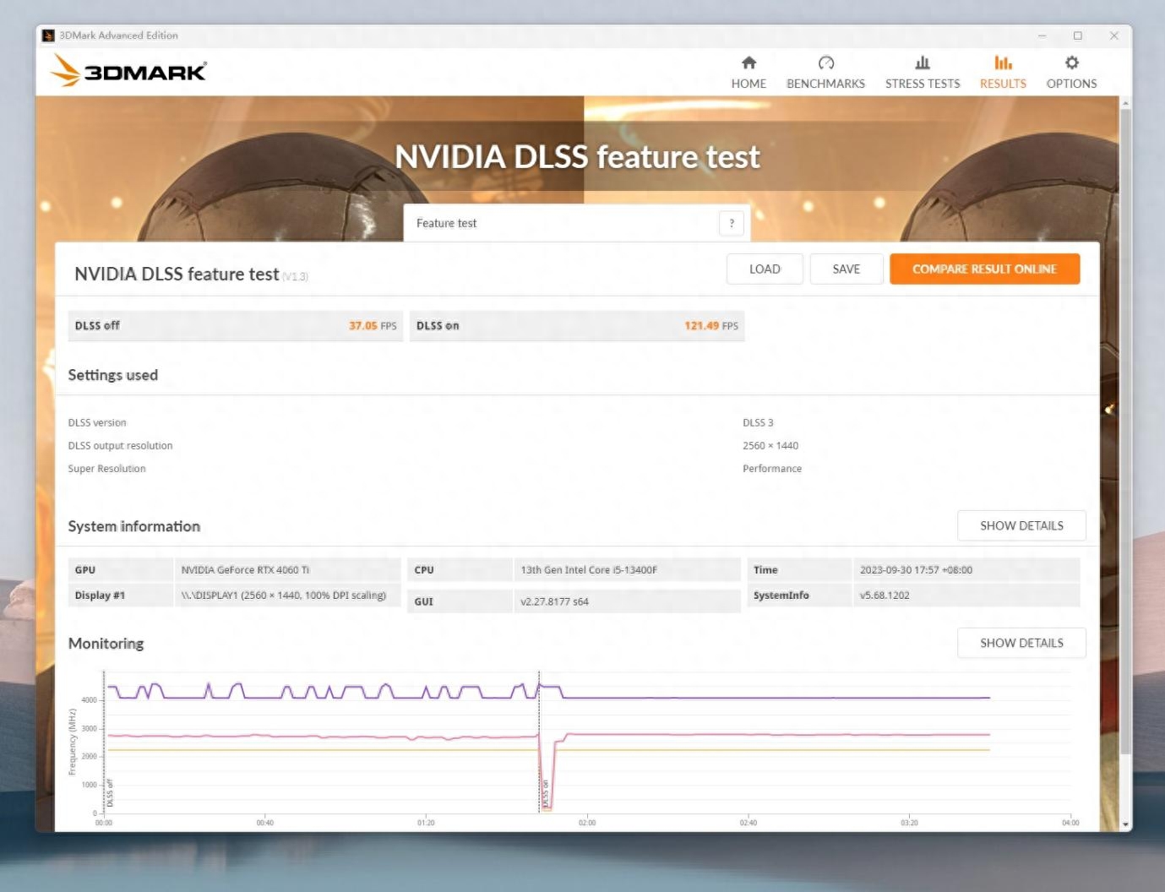The height and width of the screenshot is (892, 1165).
Task: Click the Performance super resolution value
Action: coord(772,469)
